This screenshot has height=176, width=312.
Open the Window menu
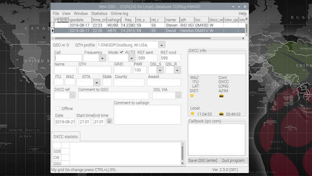click(x=81, y=14)
